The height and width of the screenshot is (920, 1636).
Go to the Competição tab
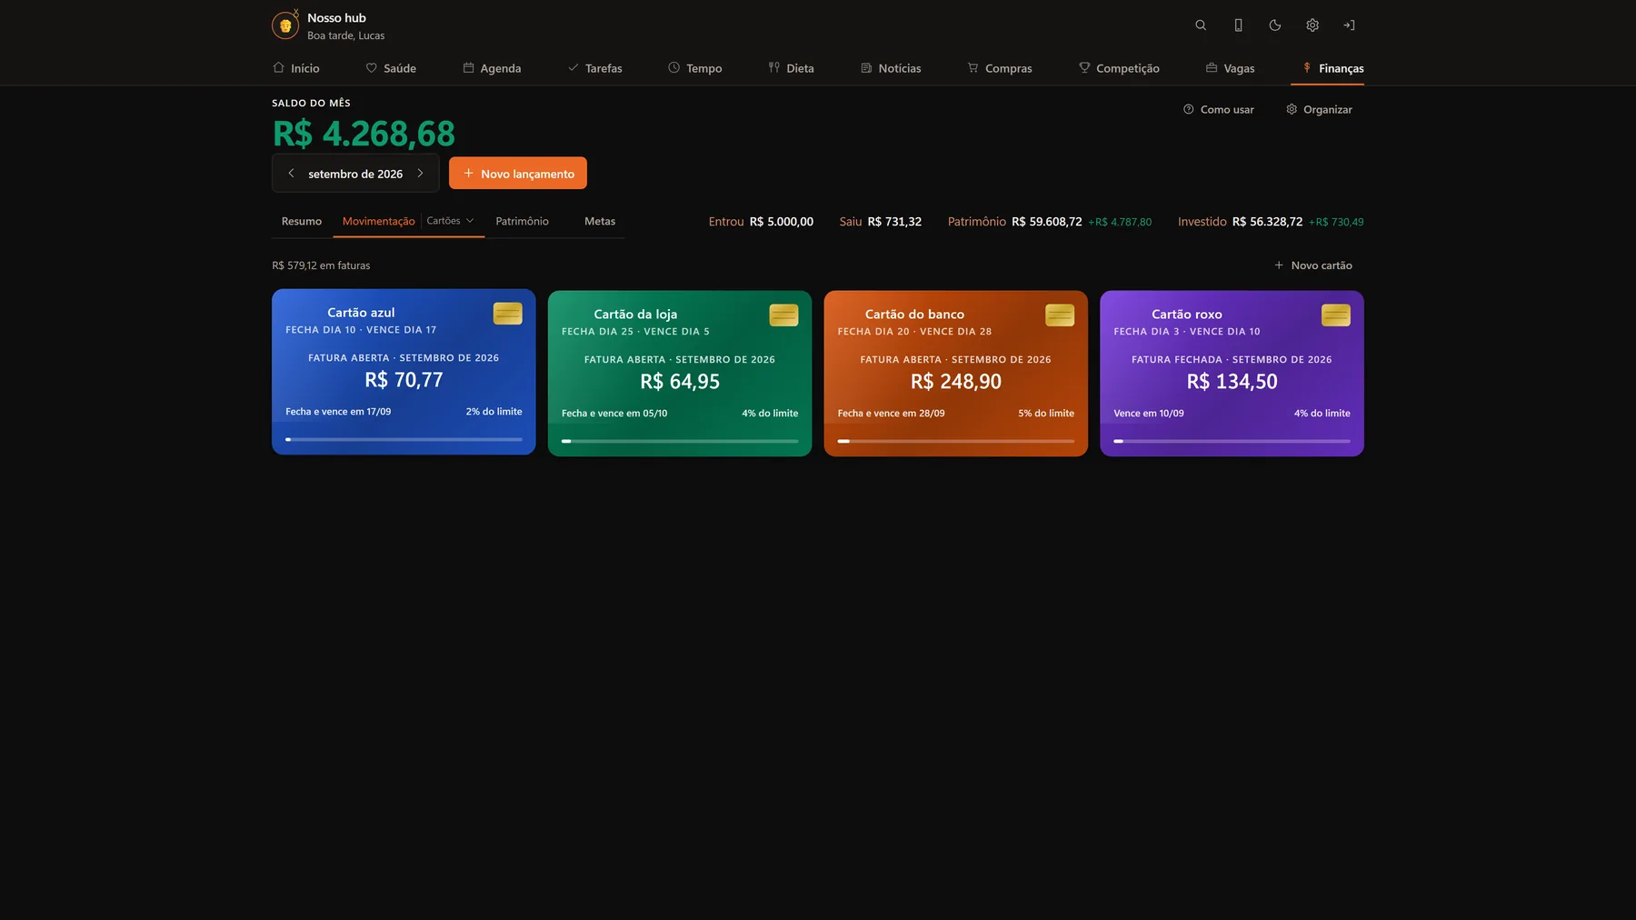(1119, 68)
